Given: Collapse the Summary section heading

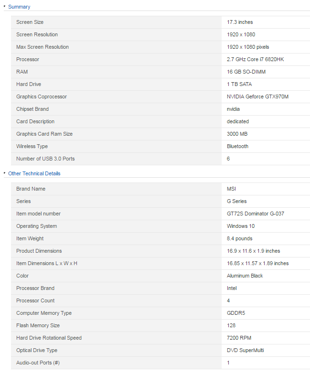Looking at the screenshot, I should tap(19, 7).
